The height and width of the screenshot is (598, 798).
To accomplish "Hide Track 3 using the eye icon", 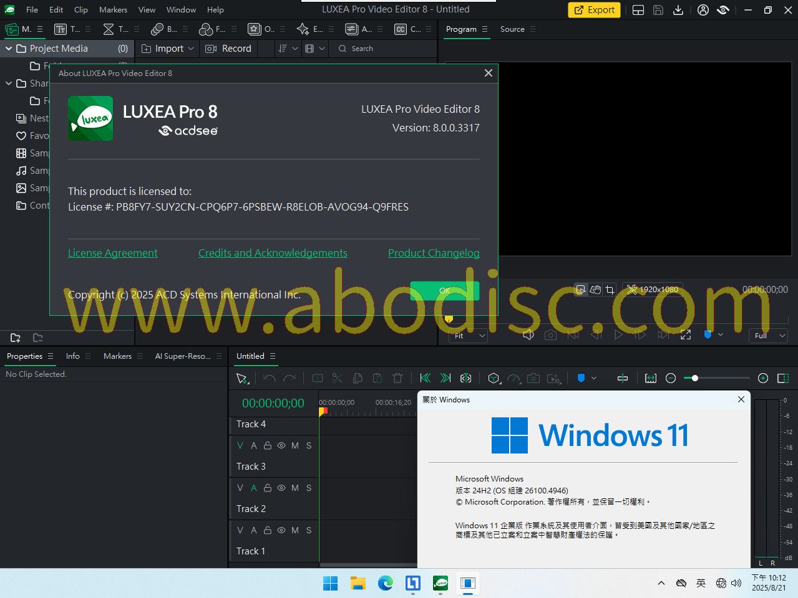I will pyautogui.click(x=281, y=445).
